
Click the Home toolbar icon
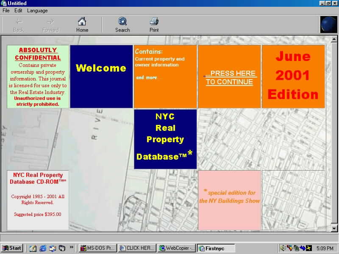coord(82,24)
